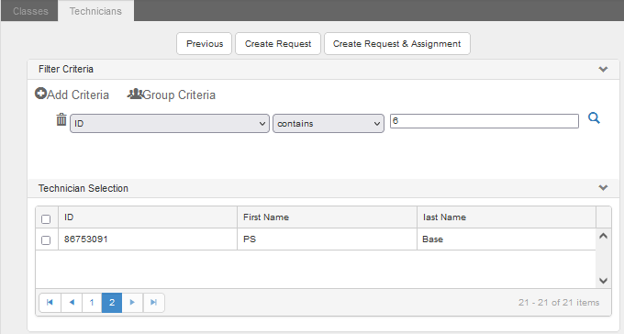This screenshot has height=334, width=624.
Task: Collapse the Technician Selection panel
Action: (603, 187)
